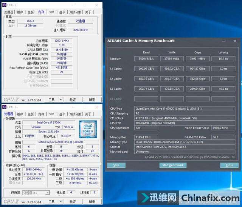Click the Intel Core i7 logo badge

point(88,129)
